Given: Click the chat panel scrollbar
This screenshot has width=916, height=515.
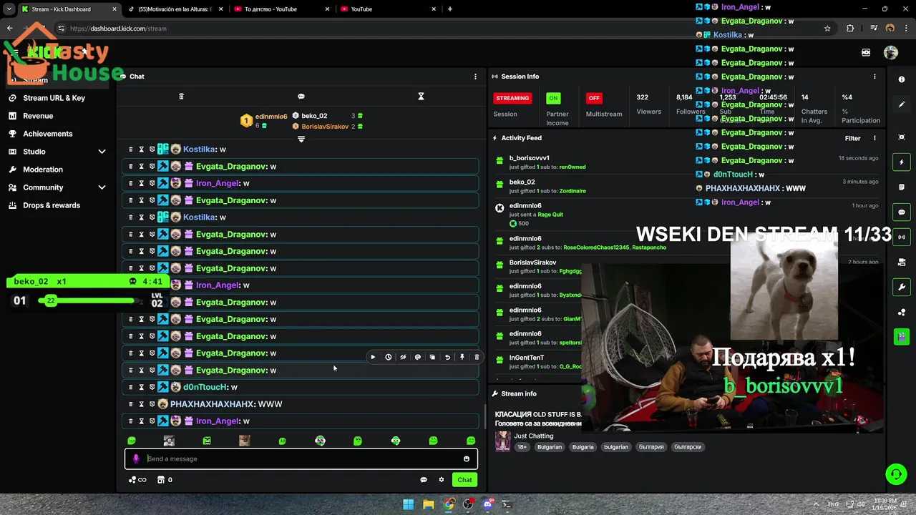Looking at the screenshot, I should [x=486, y=418].
